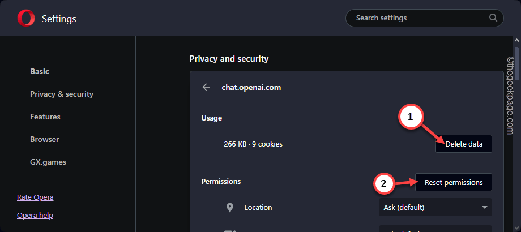Open the Opera help link

click(35, 216)
